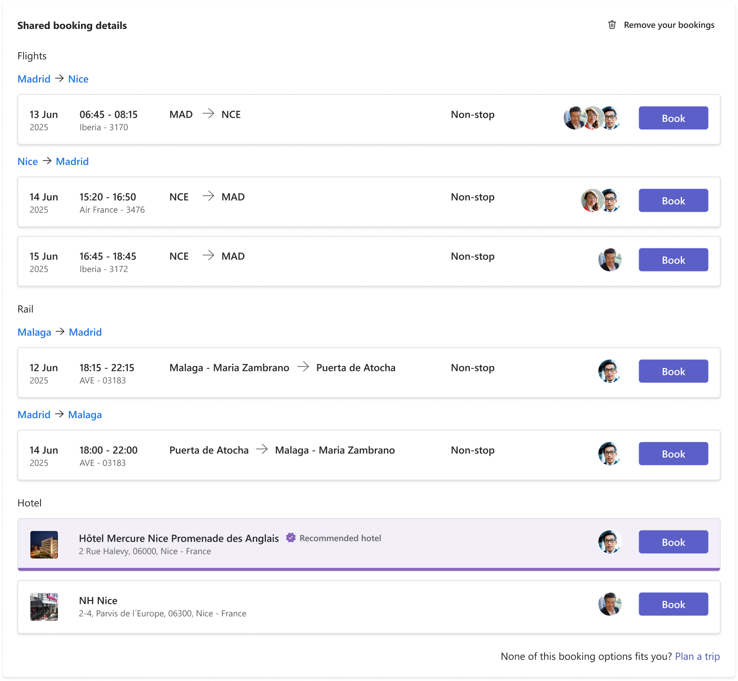
Task: Click the avatar on the NH Nice hotel row
Action: click(610, 604)
